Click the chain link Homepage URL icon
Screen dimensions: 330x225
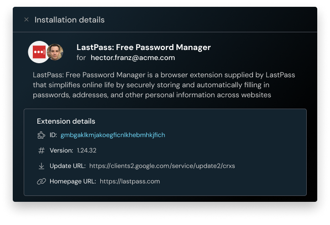tap(41, 181)
